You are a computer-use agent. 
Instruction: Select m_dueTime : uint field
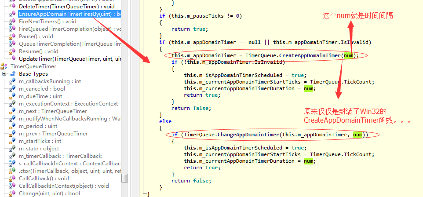click(40, 96)
